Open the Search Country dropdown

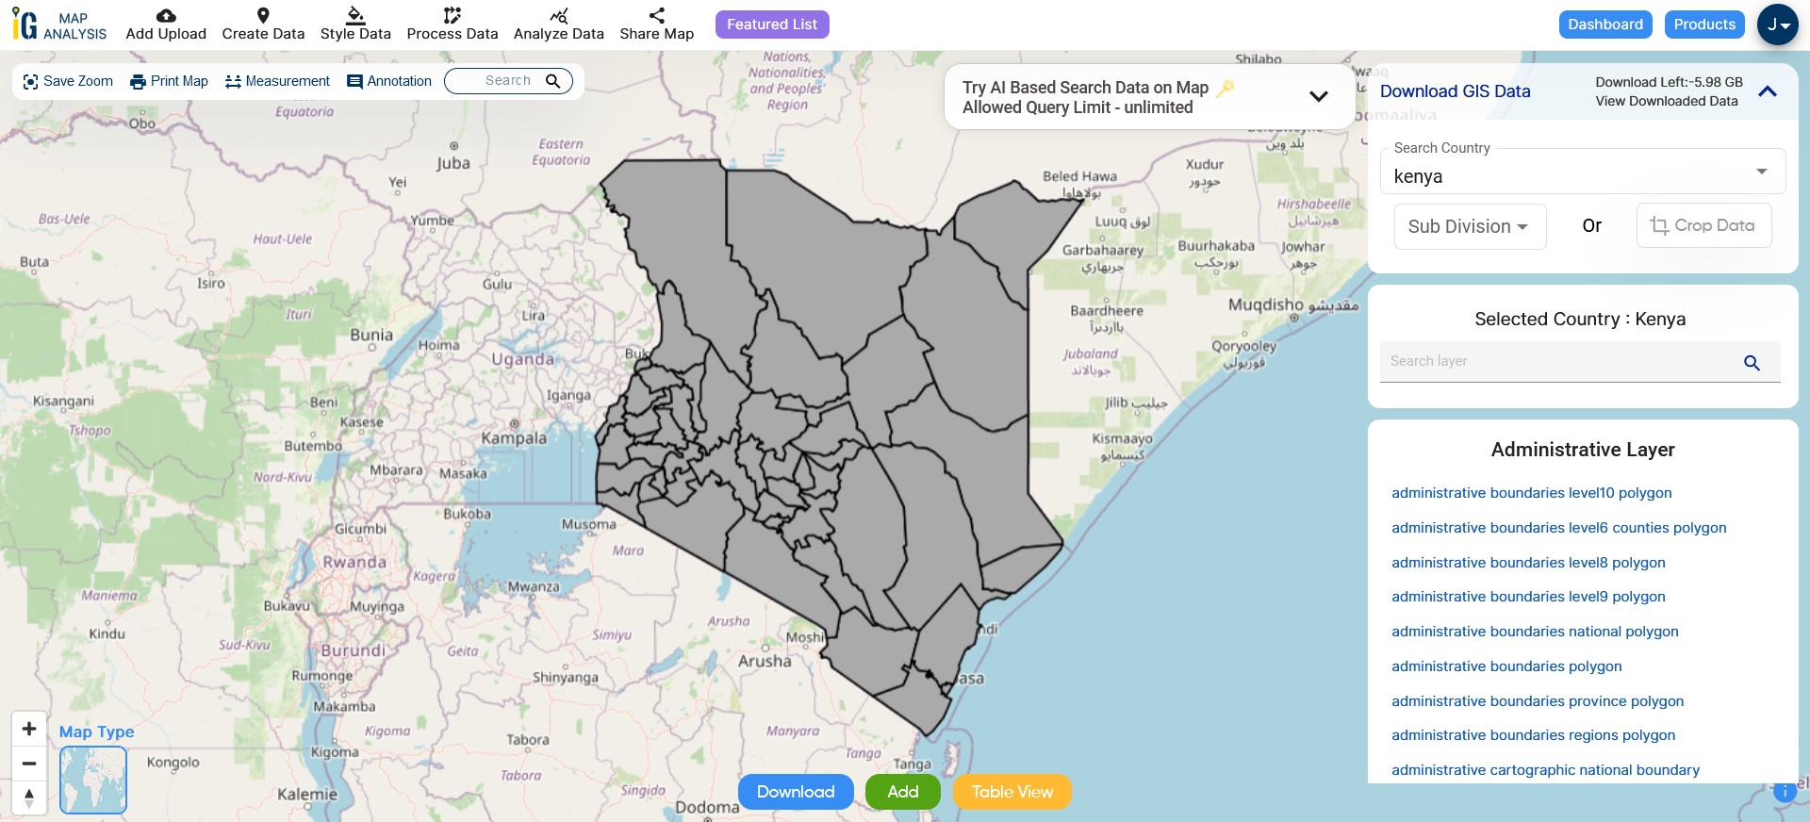point(1583,172)
